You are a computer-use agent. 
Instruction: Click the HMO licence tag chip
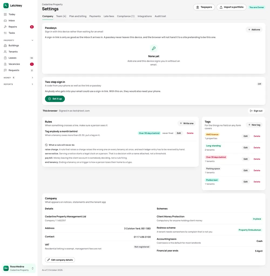pos(212,134)
